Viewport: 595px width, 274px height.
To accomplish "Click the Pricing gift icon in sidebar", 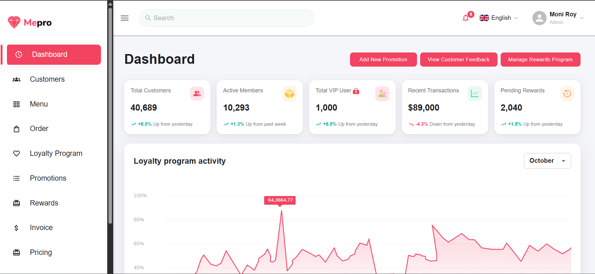I will 17,252.
